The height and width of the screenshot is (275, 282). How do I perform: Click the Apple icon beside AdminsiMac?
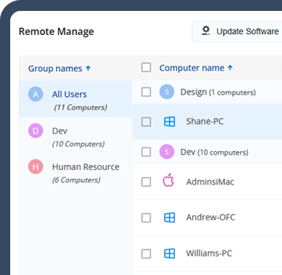168,180
